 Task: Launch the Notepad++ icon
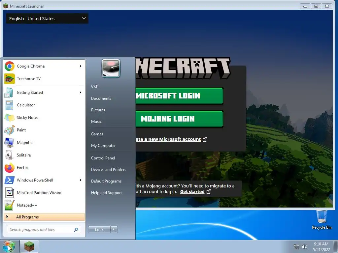pyautogui.click(x=10, y=205)
